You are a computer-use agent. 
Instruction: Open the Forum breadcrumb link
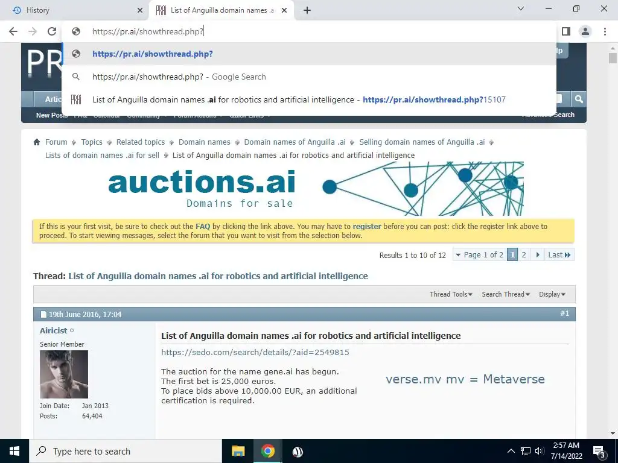pos(56,142)
